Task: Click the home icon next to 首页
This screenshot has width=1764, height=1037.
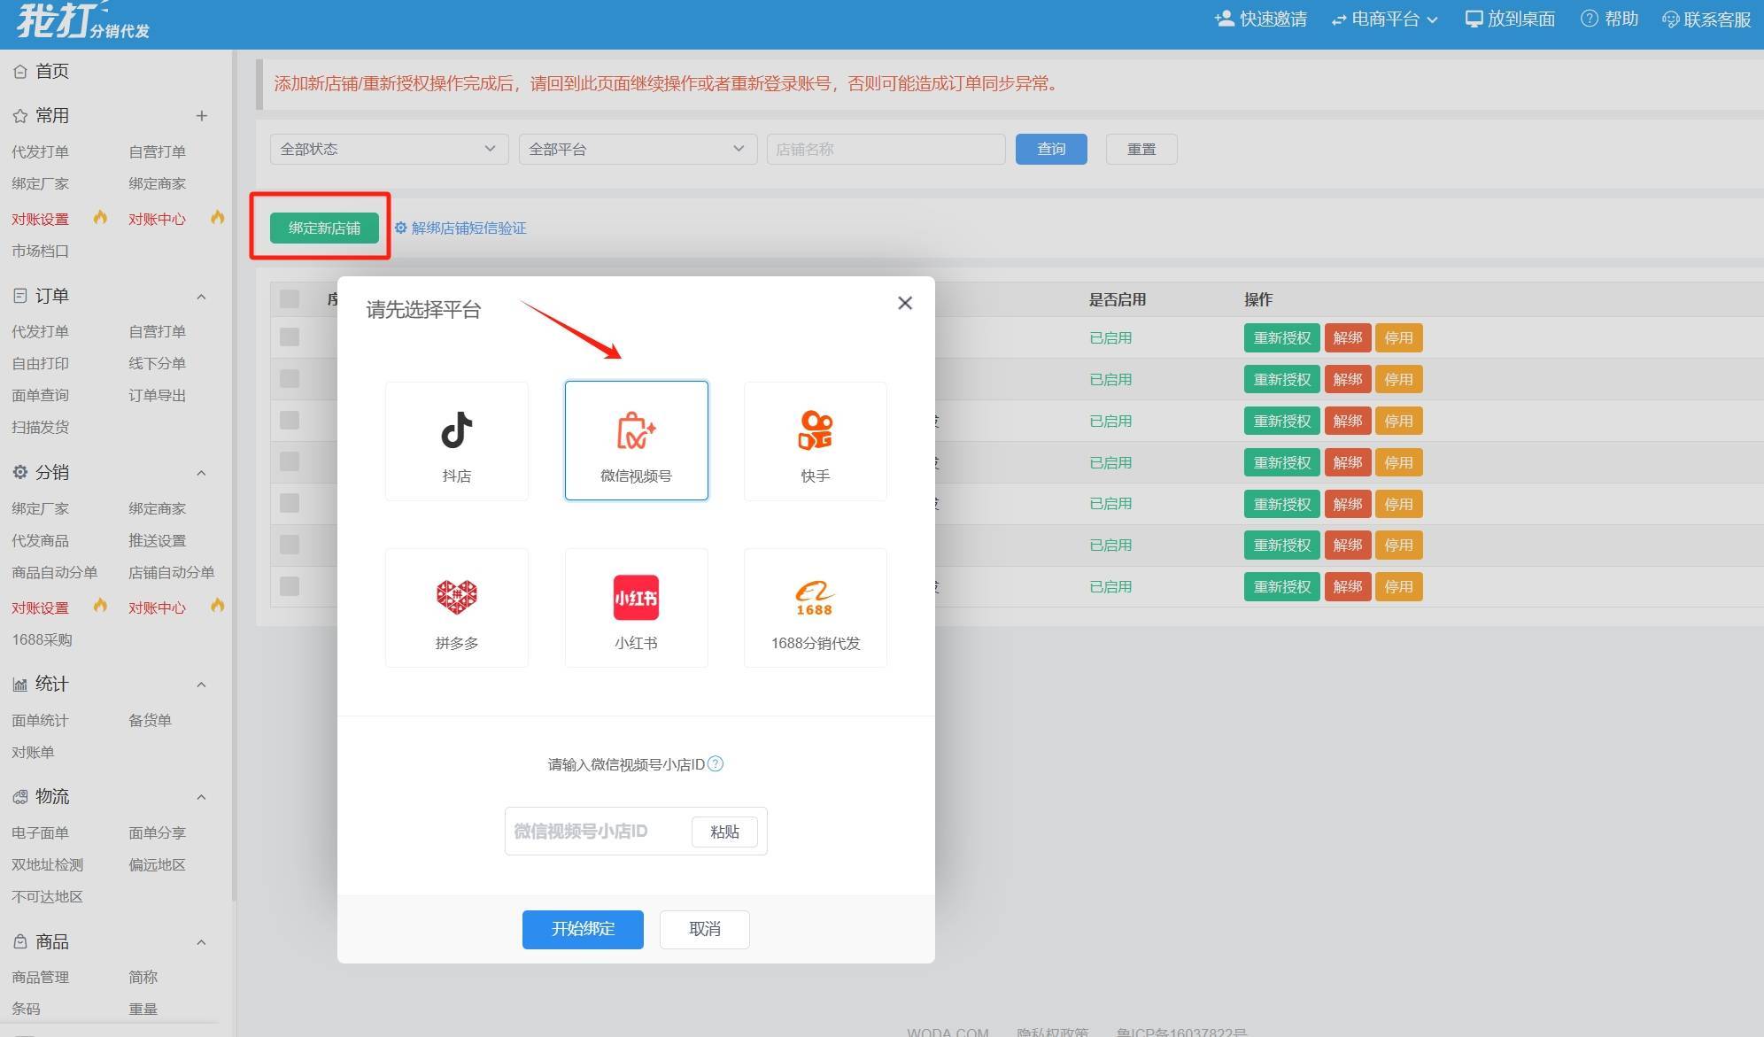Action: 20,72
